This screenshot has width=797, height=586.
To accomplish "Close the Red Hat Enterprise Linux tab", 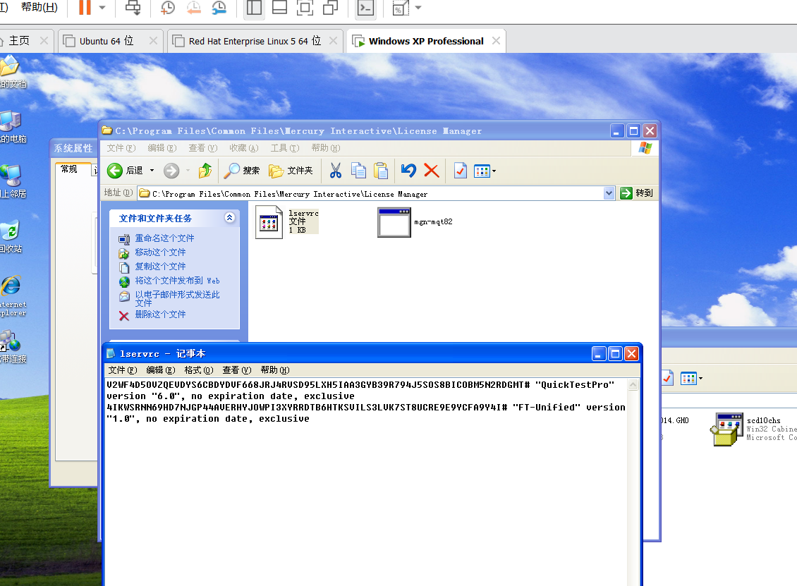I will click(x=333, y=41).
